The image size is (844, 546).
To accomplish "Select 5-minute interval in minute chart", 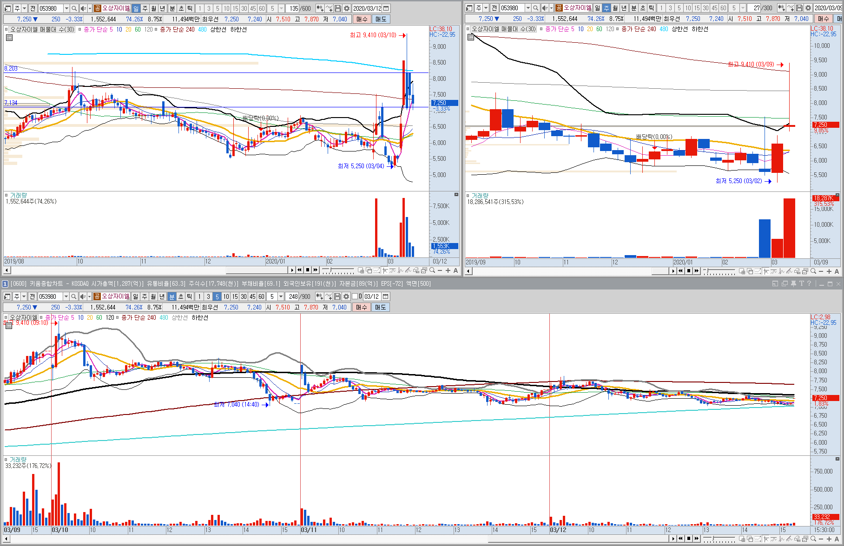I will click(x=217, y=296).
